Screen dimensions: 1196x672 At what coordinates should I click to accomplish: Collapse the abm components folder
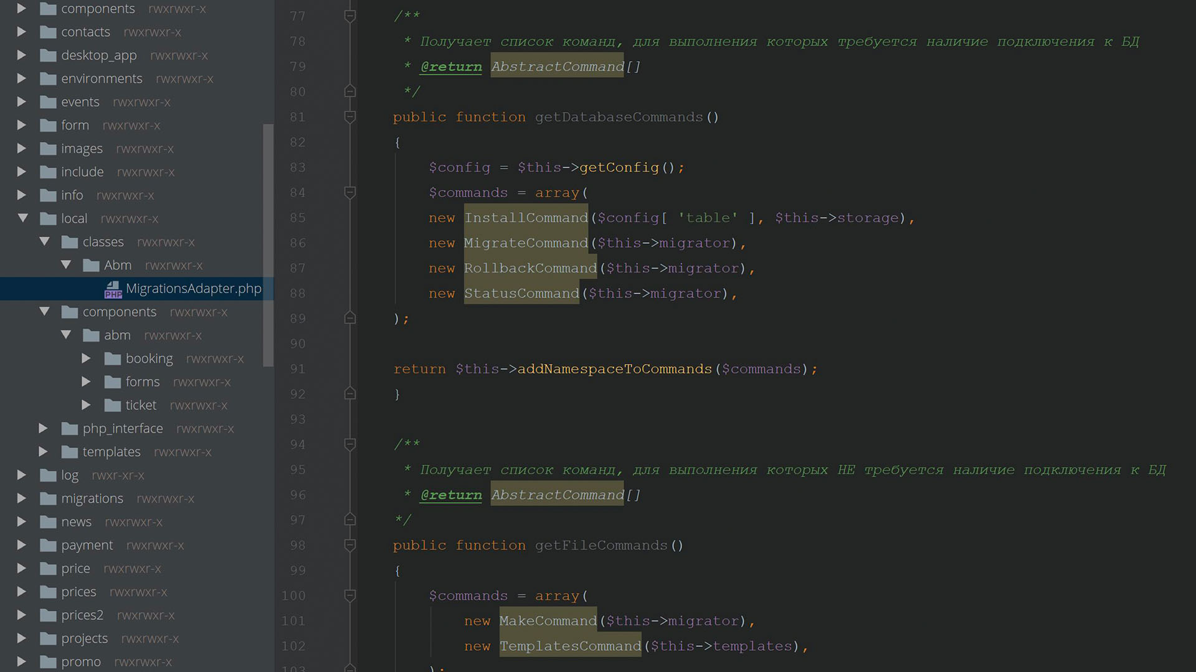pyautogui.click(x=66, y=335)
